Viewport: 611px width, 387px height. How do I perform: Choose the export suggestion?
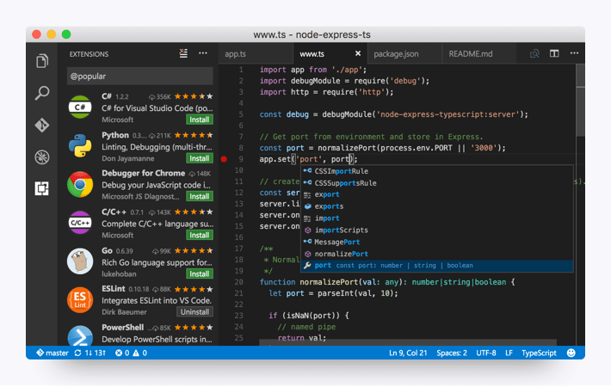(437, 194)
